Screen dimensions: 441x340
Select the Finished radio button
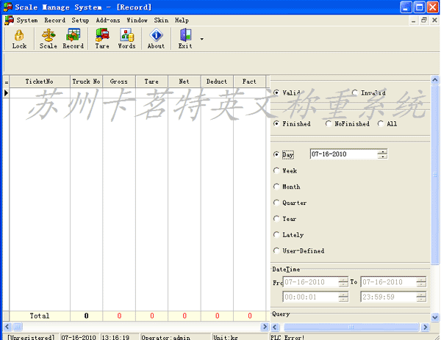click(x=276, y=123)
